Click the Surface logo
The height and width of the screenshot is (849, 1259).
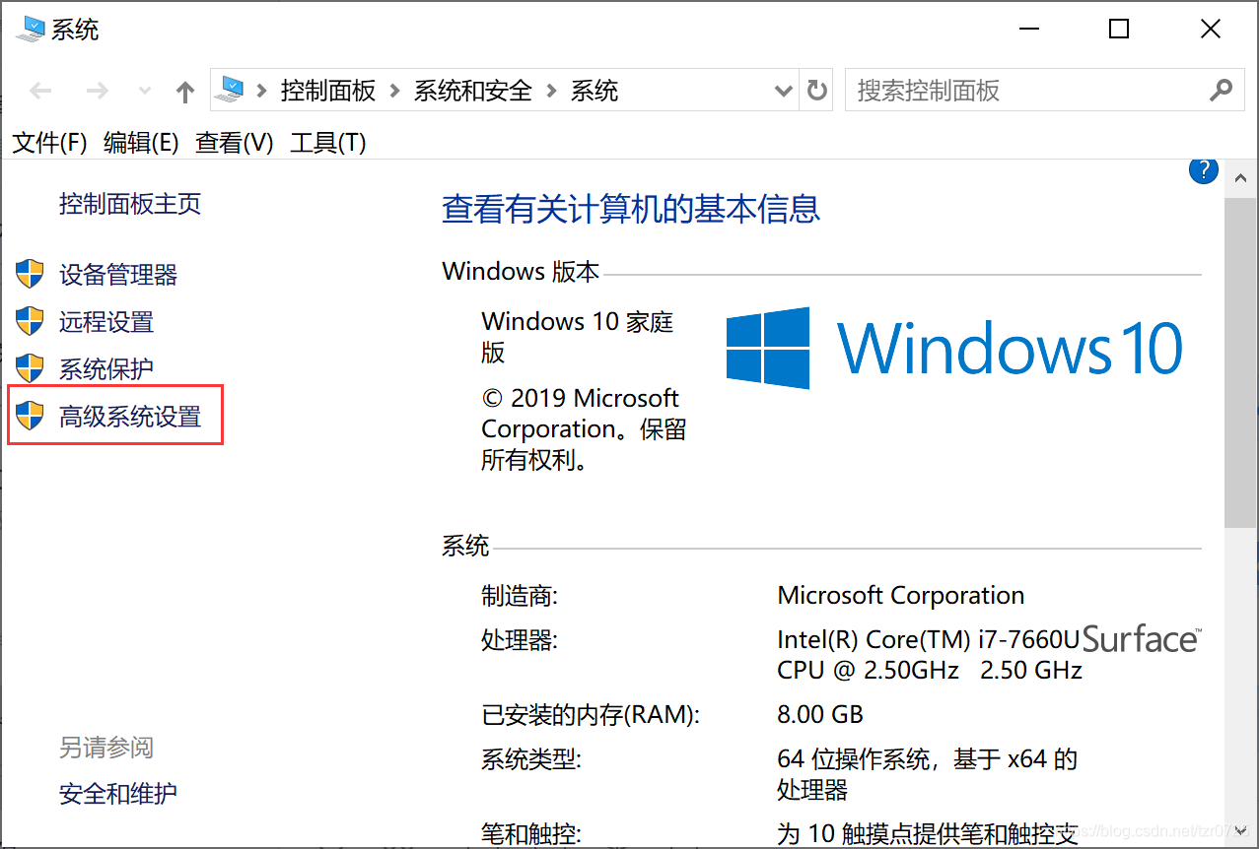tap(1142, 638)
